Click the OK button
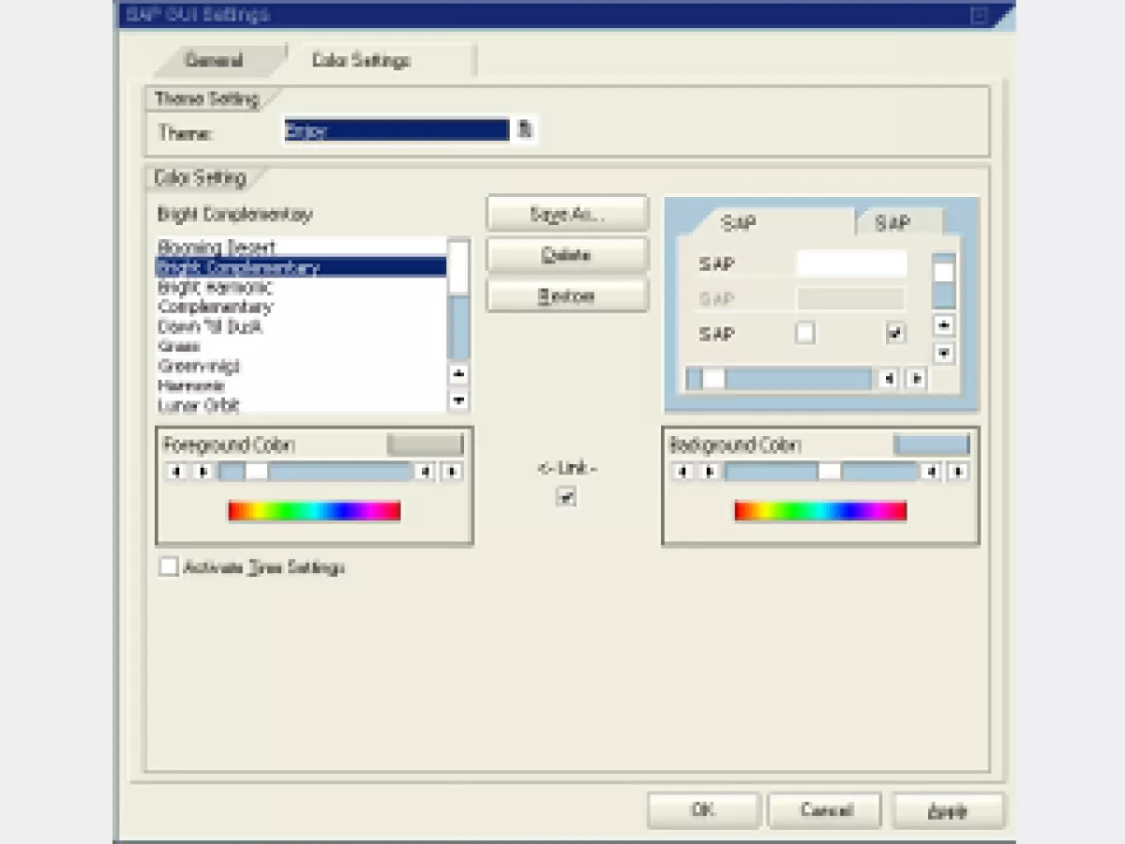Viewport: 1125px width, 844px height. [x=703, y=810]
